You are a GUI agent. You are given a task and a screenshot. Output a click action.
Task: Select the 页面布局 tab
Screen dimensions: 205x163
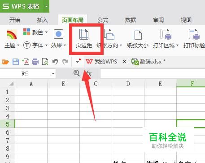tap(73, 20)
